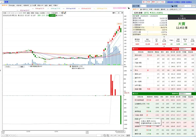The width and height of the screenshot is (196, 137).
Task: Set chart range with 10年 button
Action: click(123, 135)
